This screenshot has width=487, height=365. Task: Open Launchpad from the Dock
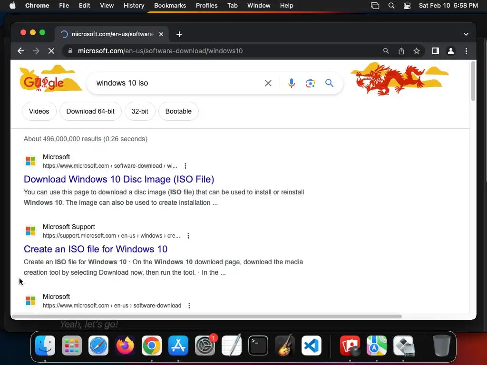tap(72, 346)
